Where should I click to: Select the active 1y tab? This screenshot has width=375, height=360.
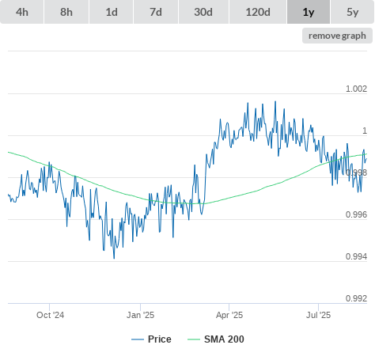pyautogui.click(x=309, y=12)
